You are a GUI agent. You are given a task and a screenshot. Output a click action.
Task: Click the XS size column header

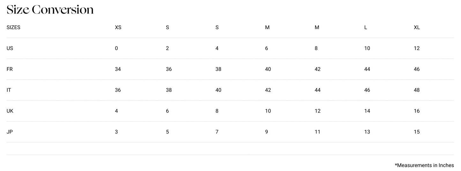118,27
